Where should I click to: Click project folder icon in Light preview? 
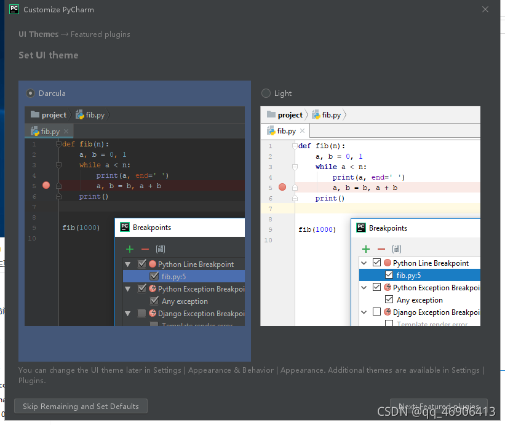click(x=271, y=114)
